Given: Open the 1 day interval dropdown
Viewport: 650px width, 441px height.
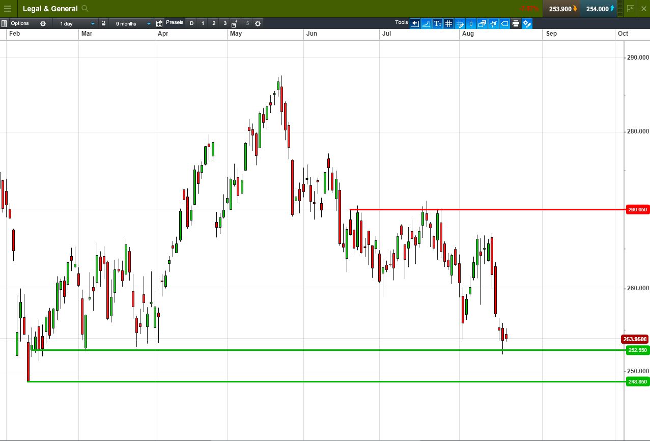Looking at the screenshot, I should [75, 23].
